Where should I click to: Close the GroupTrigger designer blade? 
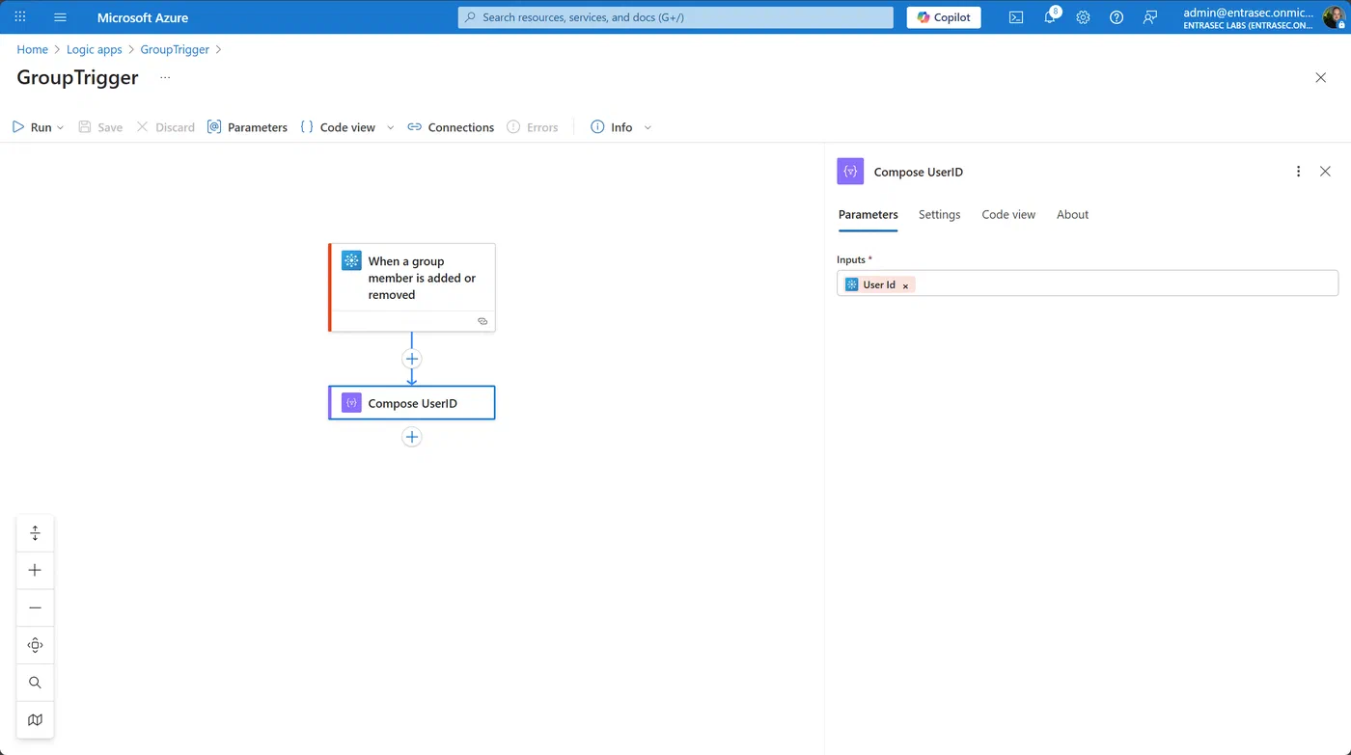(x=1321, y=77)
